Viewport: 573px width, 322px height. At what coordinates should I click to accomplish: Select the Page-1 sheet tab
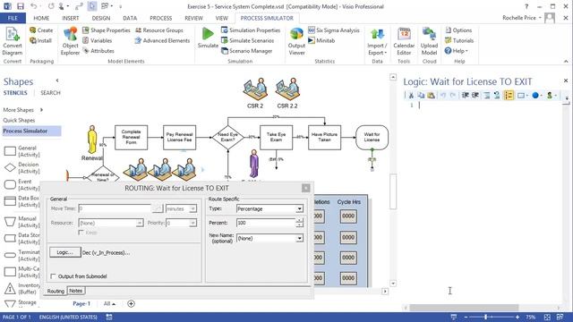pos(81,303)
